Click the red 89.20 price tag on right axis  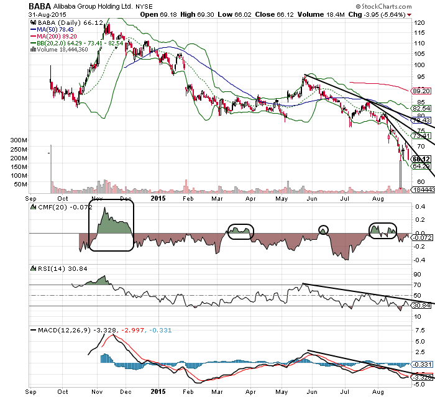pos(421,91)
